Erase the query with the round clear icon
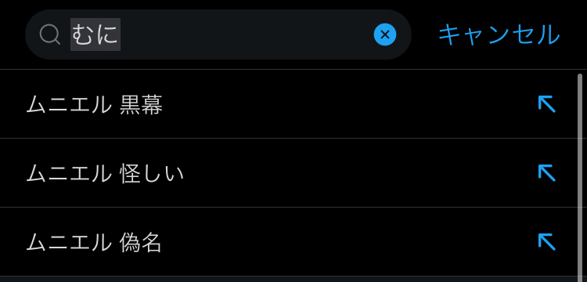This screenshot has width=587, height=282. click(x=385, y=34)
